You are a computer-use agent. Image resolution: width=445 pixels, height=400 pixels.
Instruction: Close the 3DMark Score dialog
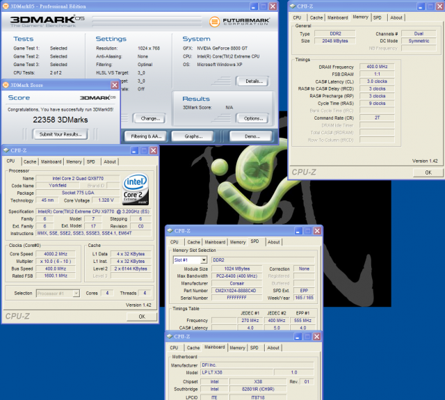pos(115,85)
